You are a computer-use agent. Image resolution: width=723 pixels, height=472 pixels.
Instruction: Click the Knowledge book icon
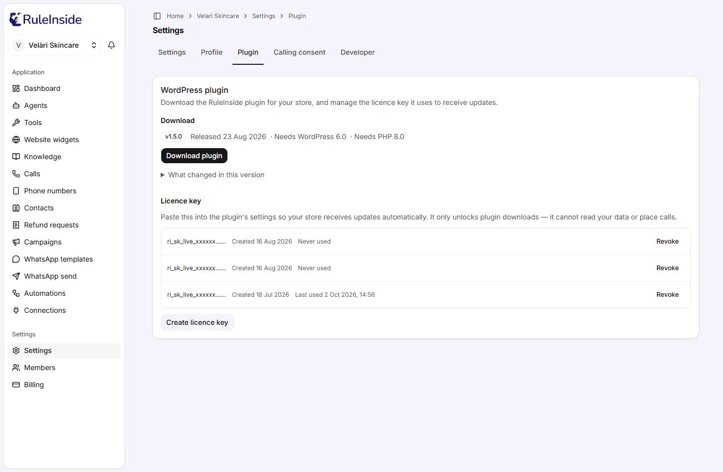(x=16, y=157)
